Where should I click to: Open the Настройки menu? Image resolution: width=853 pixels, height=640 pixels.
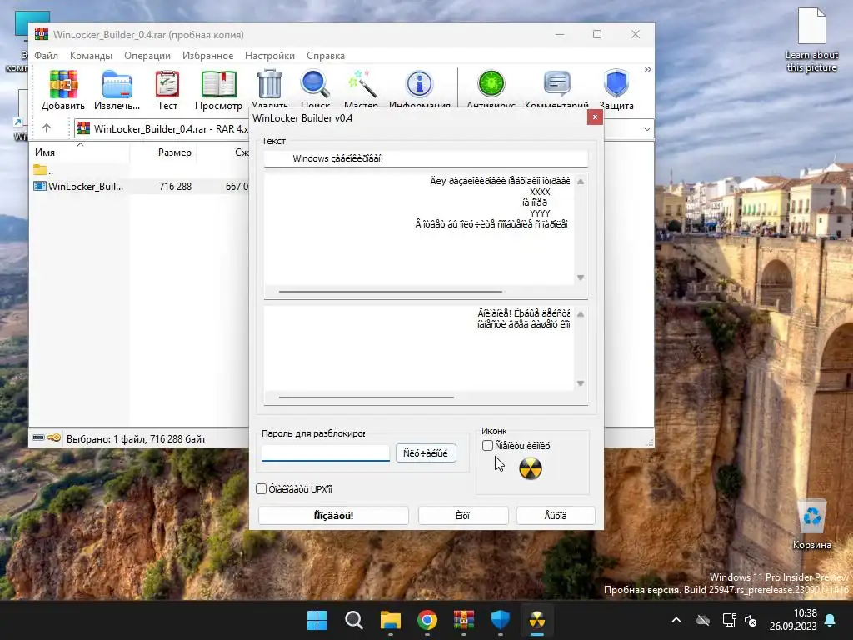click(x=270, y=56)
